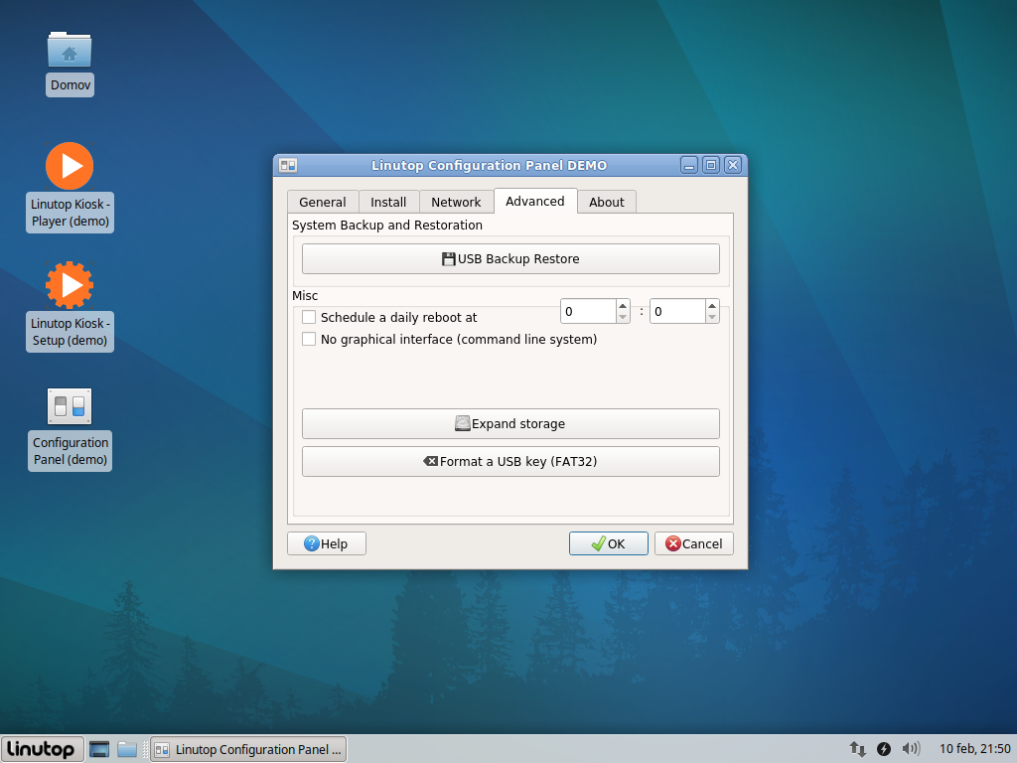
Task: Increase the reboot minute value
Action: coord(712,306)
